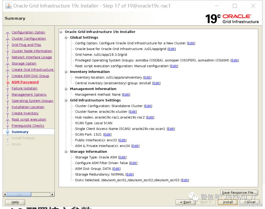Viewport: 265px width, 209px height.
Task: Click the Summary step bullet icon
Action: (8, 132)
